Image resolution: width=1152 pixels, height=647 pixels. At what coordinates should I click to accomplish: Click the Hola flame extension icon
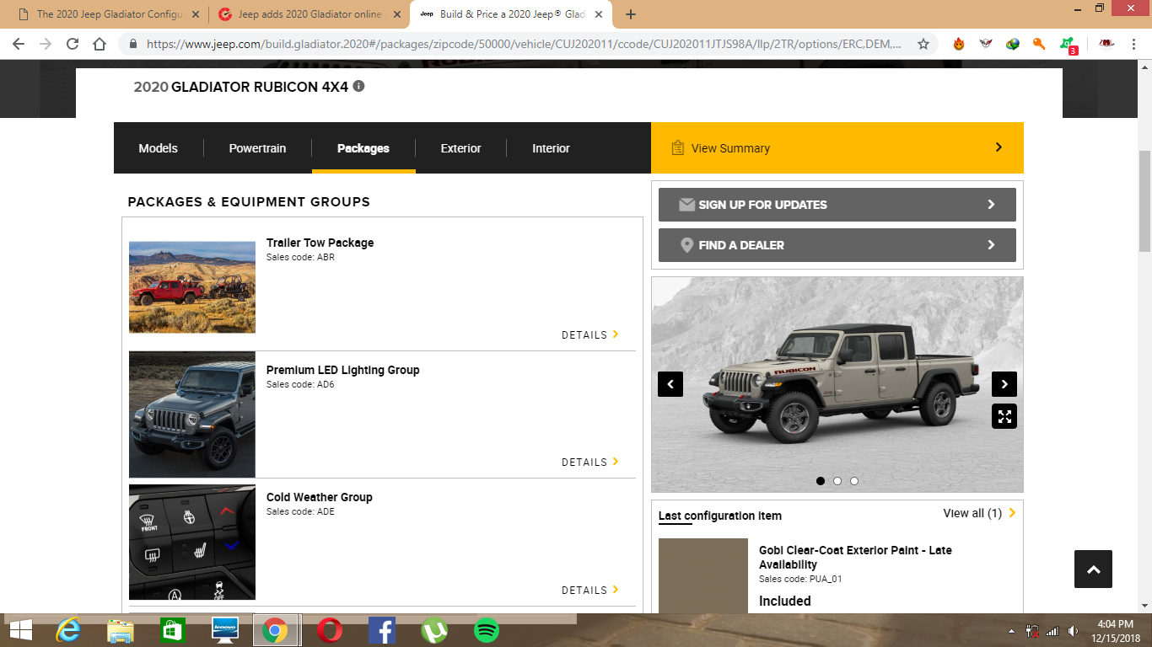pyautogui.click(x=959, y=44)
